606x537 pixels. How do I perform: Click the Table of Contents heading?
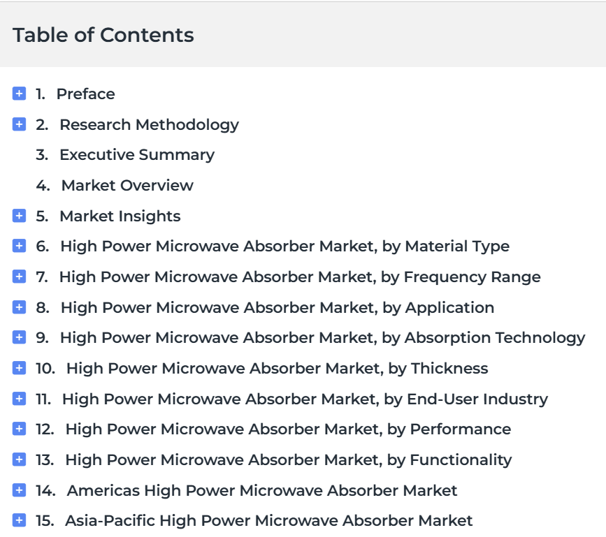(x=103, y=35)
